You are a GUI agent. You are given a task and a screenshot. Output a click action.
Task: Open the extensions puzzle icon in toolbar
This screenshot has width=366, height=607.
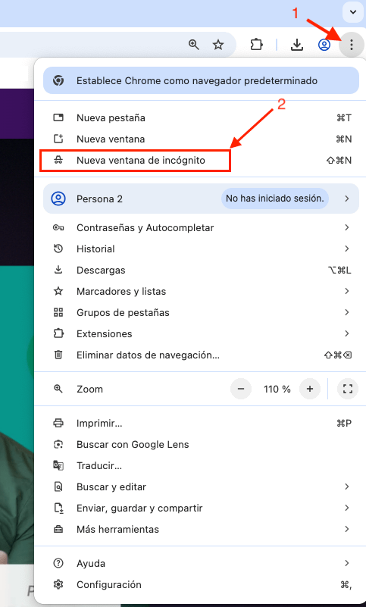[256, 45]
